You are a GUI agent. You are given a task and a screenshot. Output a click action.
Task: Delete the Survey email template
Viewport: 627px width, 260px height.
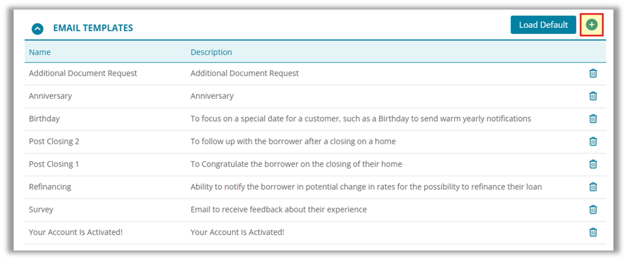pos(593,209)
